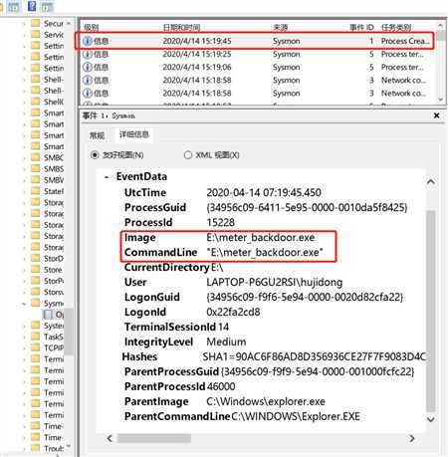Click the event list scroll-up arrow
This screenshot has height=457, width=448.
point(440,25)
